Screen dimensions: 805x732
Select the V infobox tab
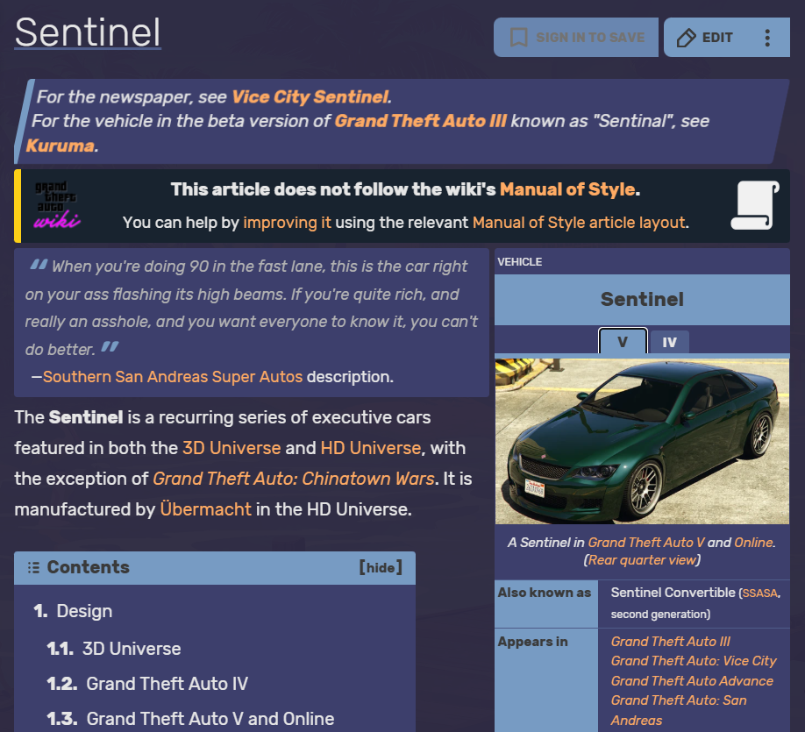(x=623, y=341)
